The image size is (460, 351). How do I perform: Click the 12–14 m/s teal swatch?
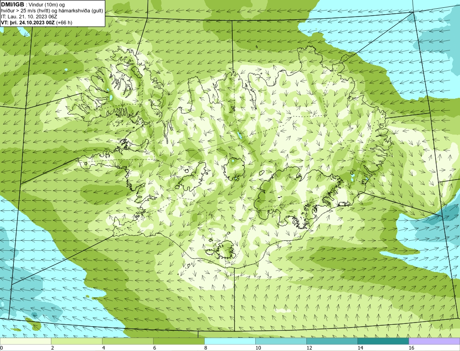coord(332,341)
